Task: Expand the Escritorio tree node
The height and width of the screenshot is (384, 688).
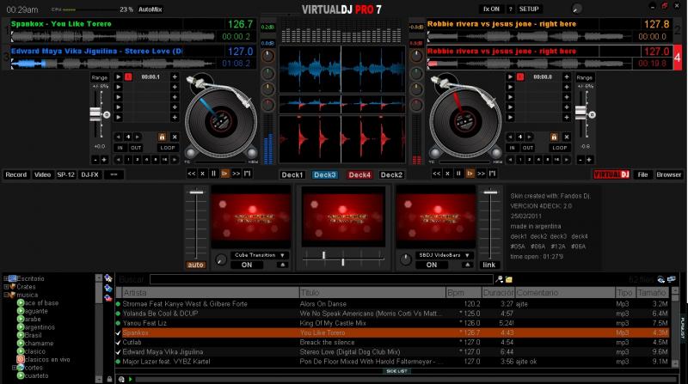Action: pyautogui.click(x=6, y=279)
